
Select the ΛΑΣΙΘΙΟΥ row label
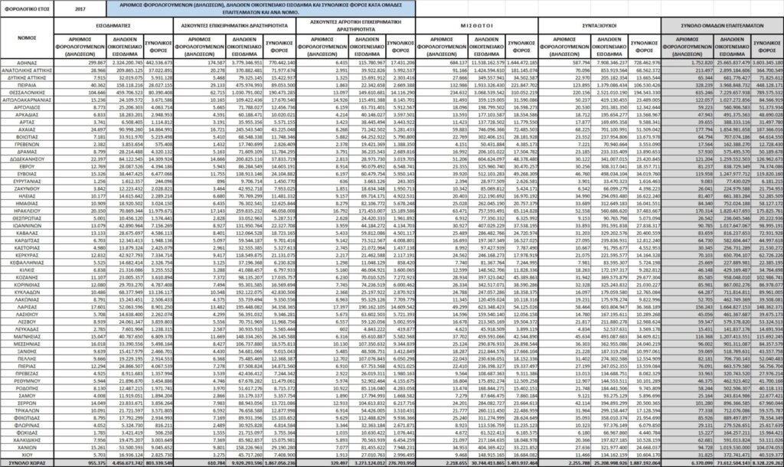point(27,314)
